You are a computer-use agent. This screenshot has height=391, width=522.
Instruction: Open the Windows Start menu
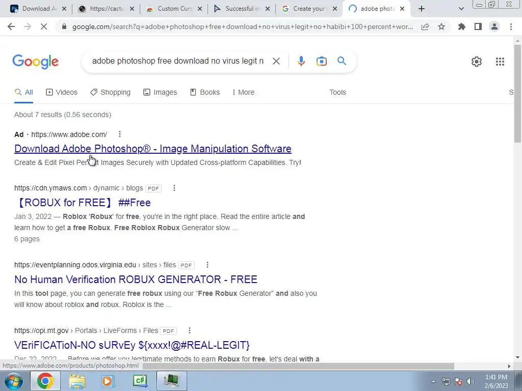[x=13, y=381]
